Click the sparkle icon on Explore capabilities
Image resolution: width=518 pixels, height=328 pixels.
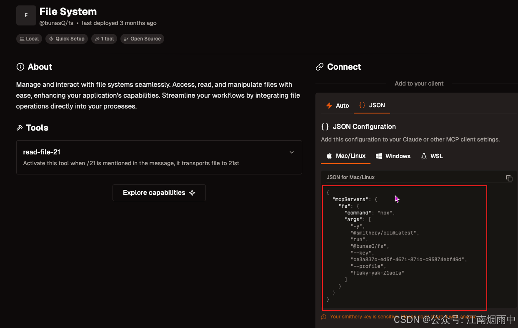click(x=192, y=193)
